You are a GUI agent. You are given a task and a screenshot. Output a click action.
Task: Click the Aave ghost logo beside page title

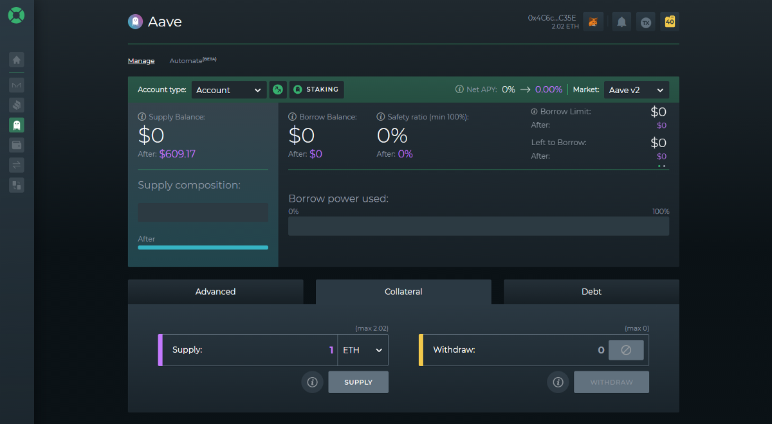click(135, 22)
